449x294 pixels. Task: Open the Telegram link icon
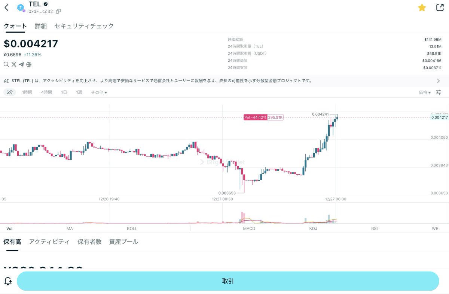(x=21, y=64)
